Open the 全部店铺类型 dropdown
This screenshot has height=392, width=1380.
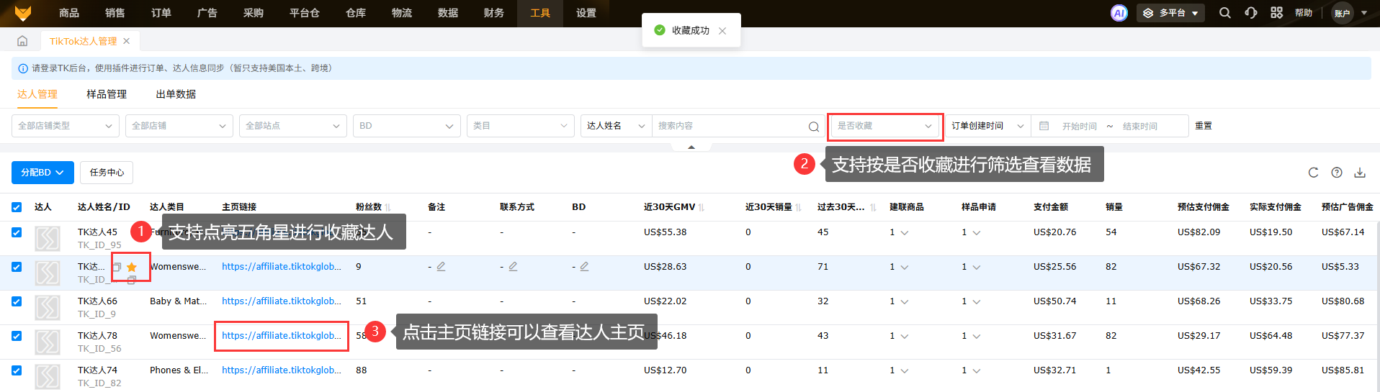pos(66,126)
